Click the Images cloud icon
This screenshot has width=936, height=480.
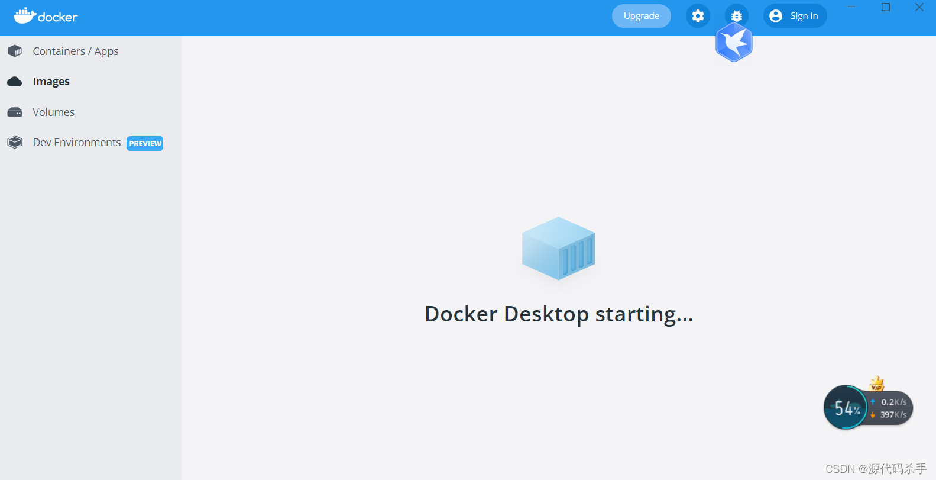pos(15,82)
